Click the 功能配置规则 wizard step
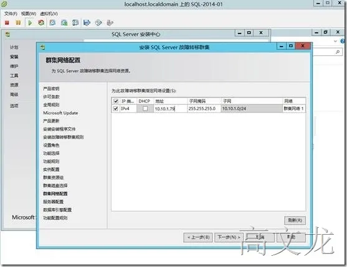 (55, 218)
